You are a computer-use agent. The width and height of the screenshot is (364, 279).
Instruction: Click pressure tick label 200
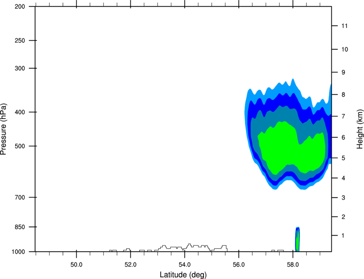tap(20, 6)
